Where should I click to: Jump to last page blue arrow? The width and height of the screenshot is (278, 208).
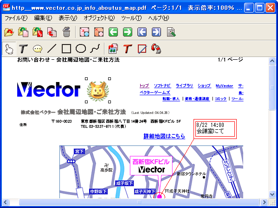coord(156,32)
